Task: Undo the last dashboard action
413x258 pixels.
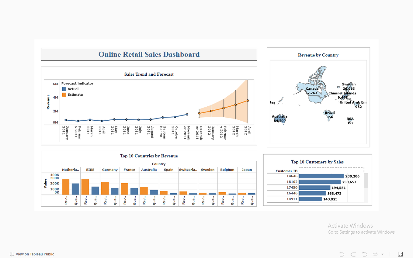Action: pyautogui.click(x=341, y=254)
